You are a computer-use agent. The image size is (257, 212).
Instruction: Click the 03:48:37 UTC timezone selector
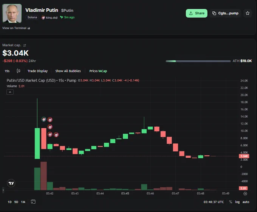click(x=214, y=202)
